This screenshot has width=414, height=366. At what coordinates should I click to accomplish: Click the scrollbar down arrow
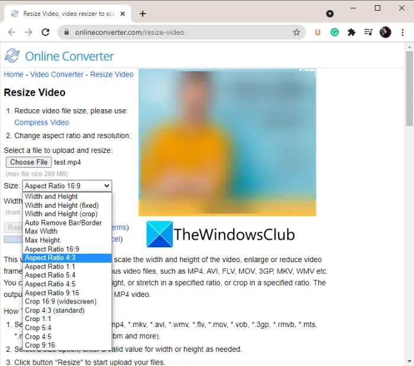[x=409, y=361]
